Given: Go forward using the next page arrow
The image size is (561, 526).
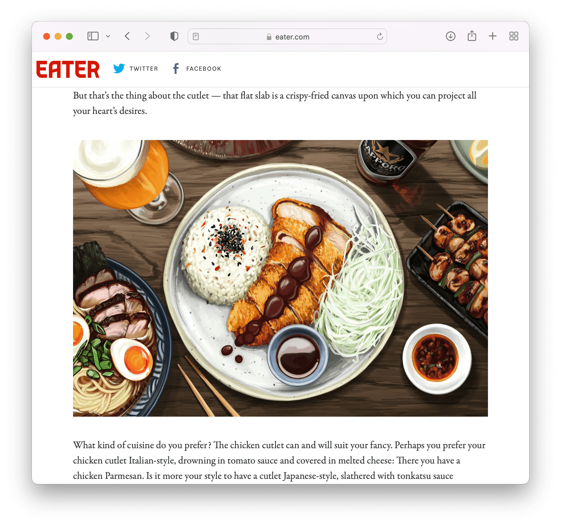Looking at the screenshot, I should (147, 36).
